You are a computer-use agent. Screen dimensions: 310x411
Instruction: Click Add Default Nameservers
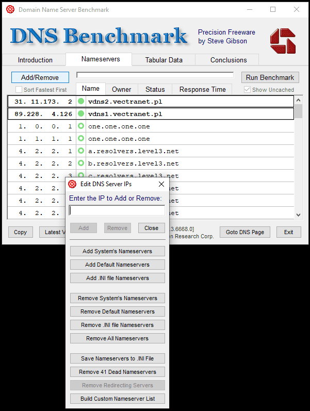tap(117, 265)
